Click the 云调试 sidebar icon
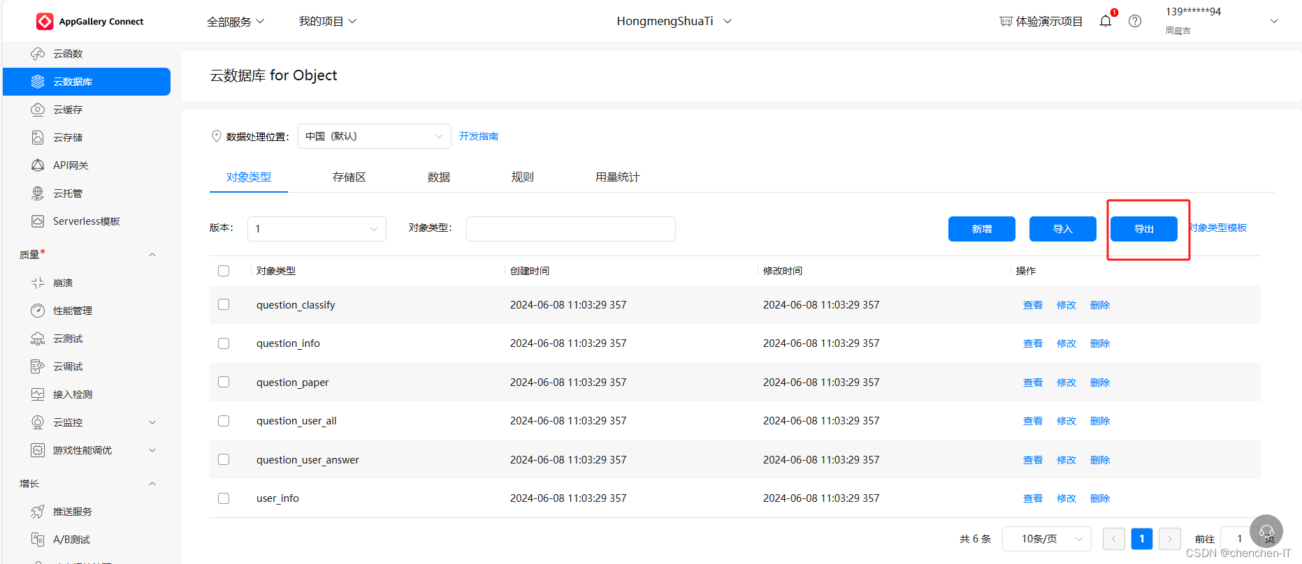The width and height of the screenshot is (1302, 564). pos(38,366)
